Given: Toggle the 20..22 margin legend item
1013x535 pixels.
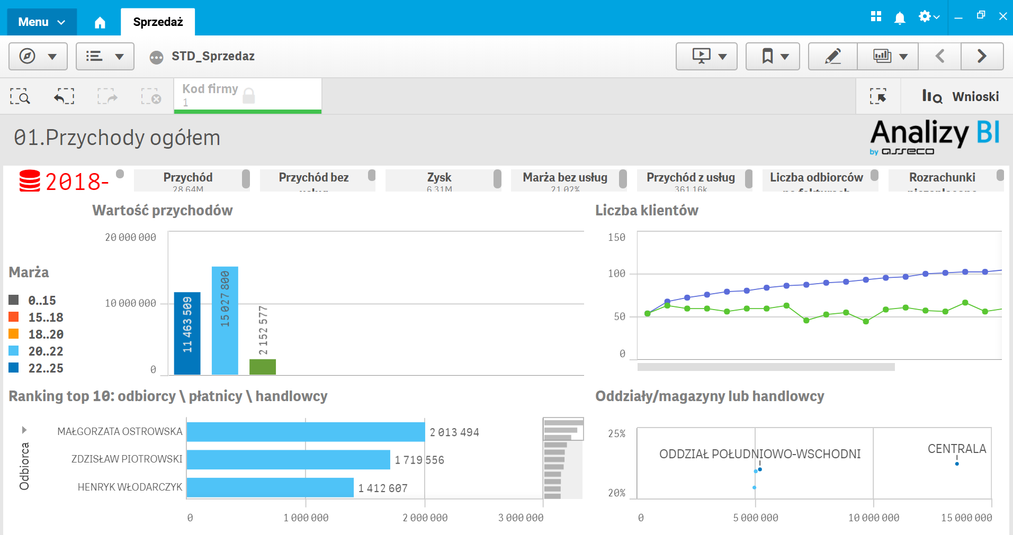Looking at the screenshot, I should click(x=46, y=351).
